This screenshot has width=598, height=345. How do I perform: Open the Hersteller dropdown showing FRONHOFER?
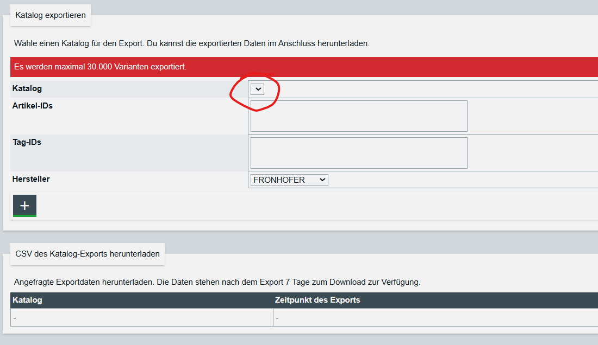pos(289,180)
